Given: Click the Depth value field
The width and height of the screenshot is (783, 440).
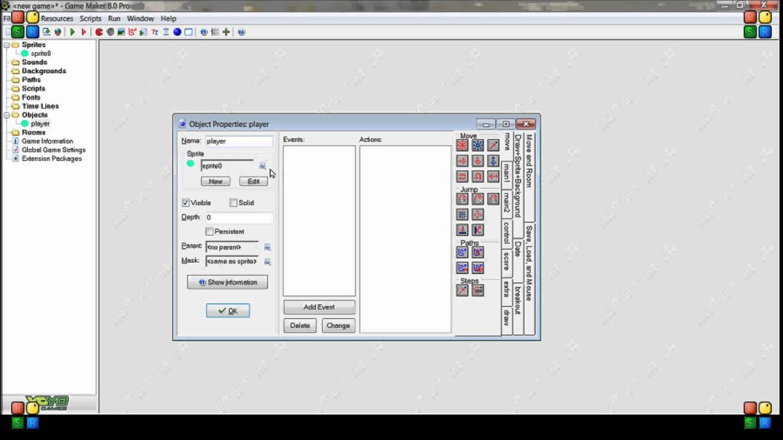Looking at the screenshot, I should [239, 218].
